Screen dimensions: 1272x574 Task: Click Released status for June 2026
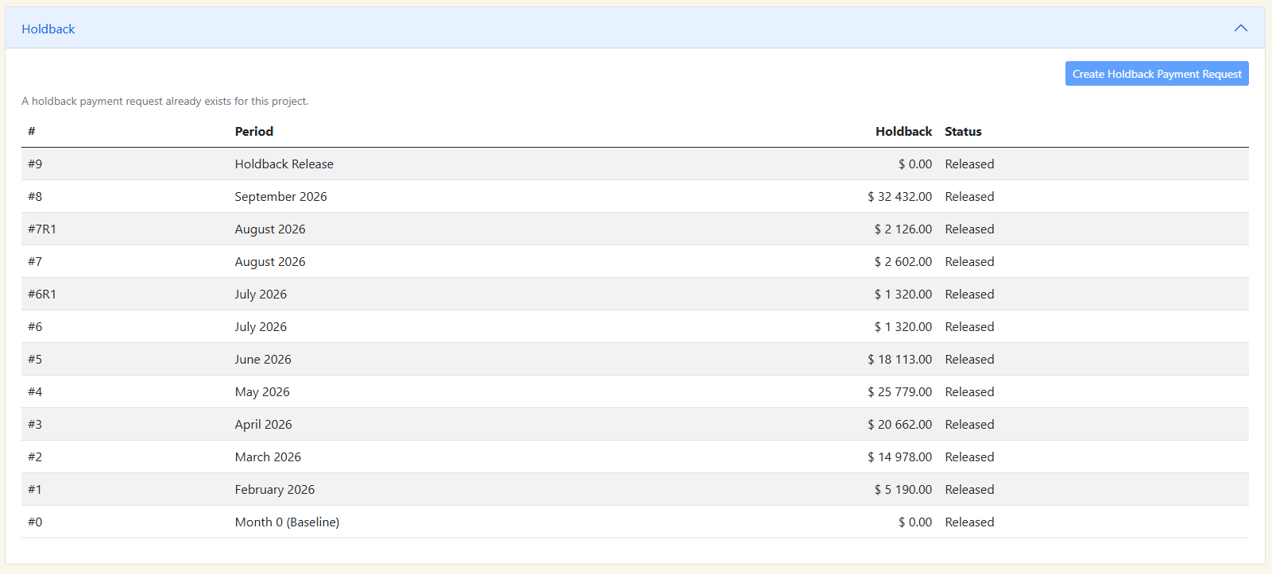tap(969, 360)
